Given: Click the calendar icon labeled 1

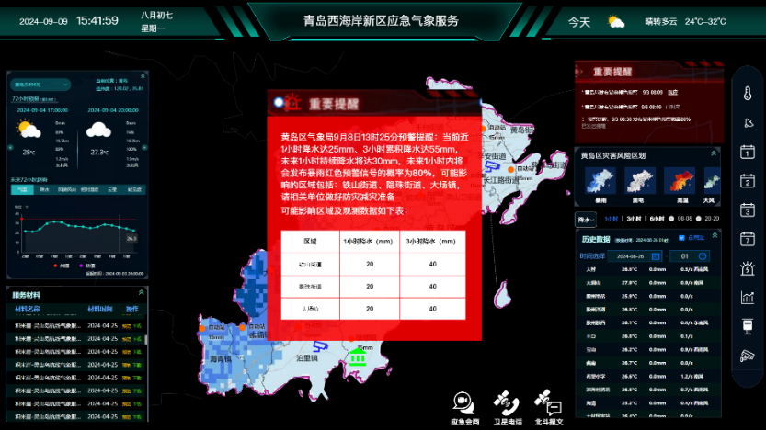Looking at the screenshot, I should coord(747,152).
